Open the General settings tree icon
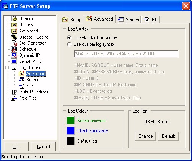Screen dimensions: 192x161 [x=14, y=19]
